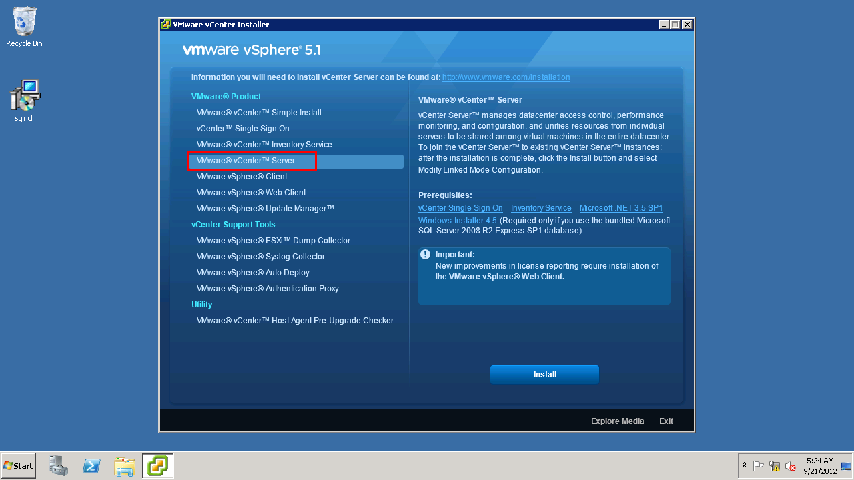
Task: Select vCenter Single Sign On option
Action: pyautogui.click(x=243, y=129)
